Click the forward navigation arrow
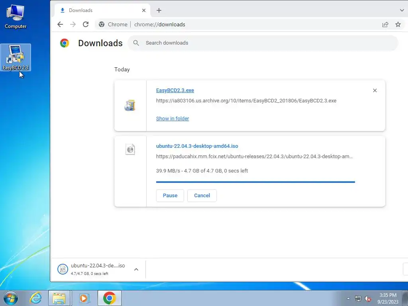 pos(73,24)
